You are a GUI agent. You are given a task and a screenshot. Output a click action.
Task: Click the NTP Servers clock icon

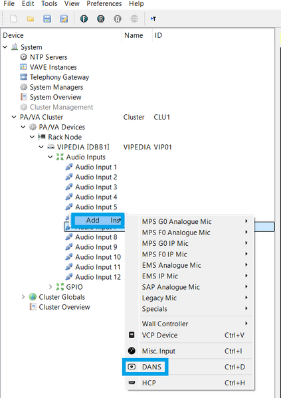click(x=23, y=57)
